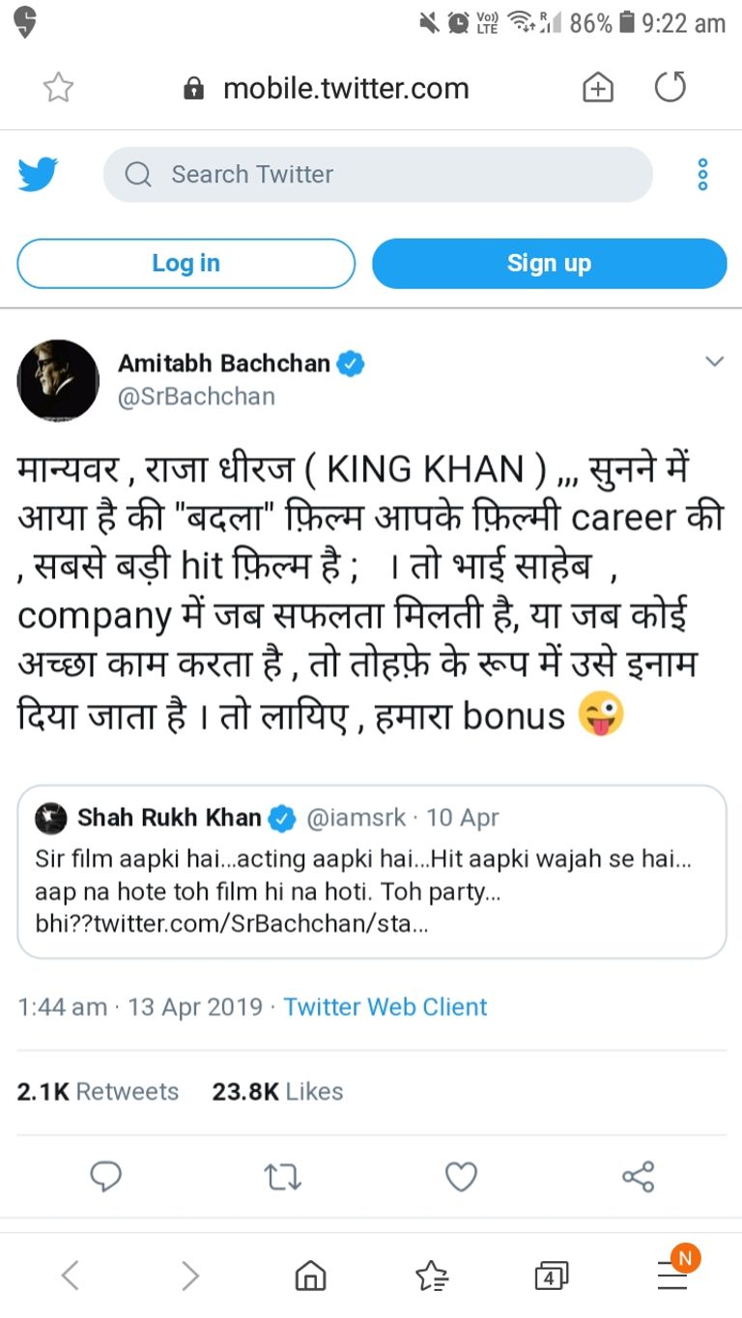
Task: Open the three-dot more options menu
Action: point(702,175)
